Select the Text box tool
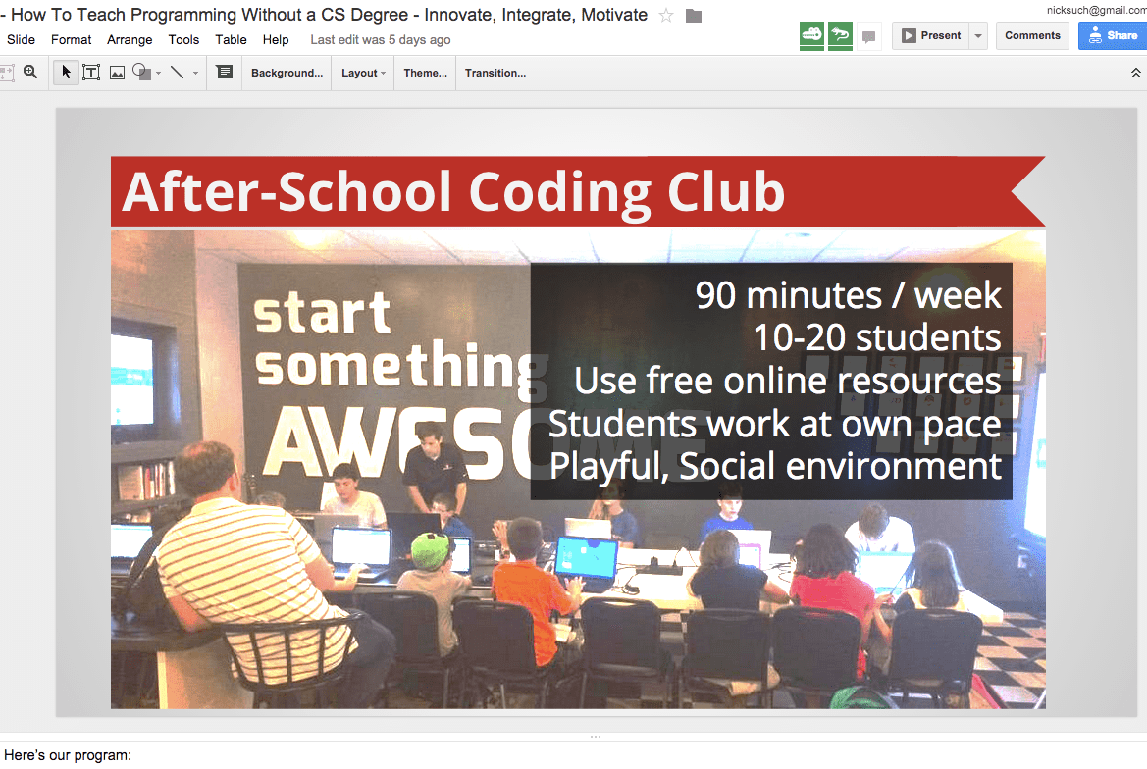The image size is (1147, 769). pos(91,73)
